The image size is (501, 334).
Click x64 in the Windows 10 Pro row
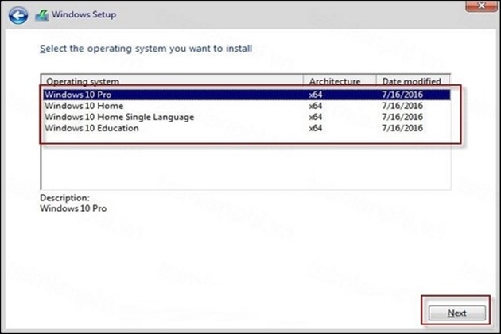click(x=316, y=95)
